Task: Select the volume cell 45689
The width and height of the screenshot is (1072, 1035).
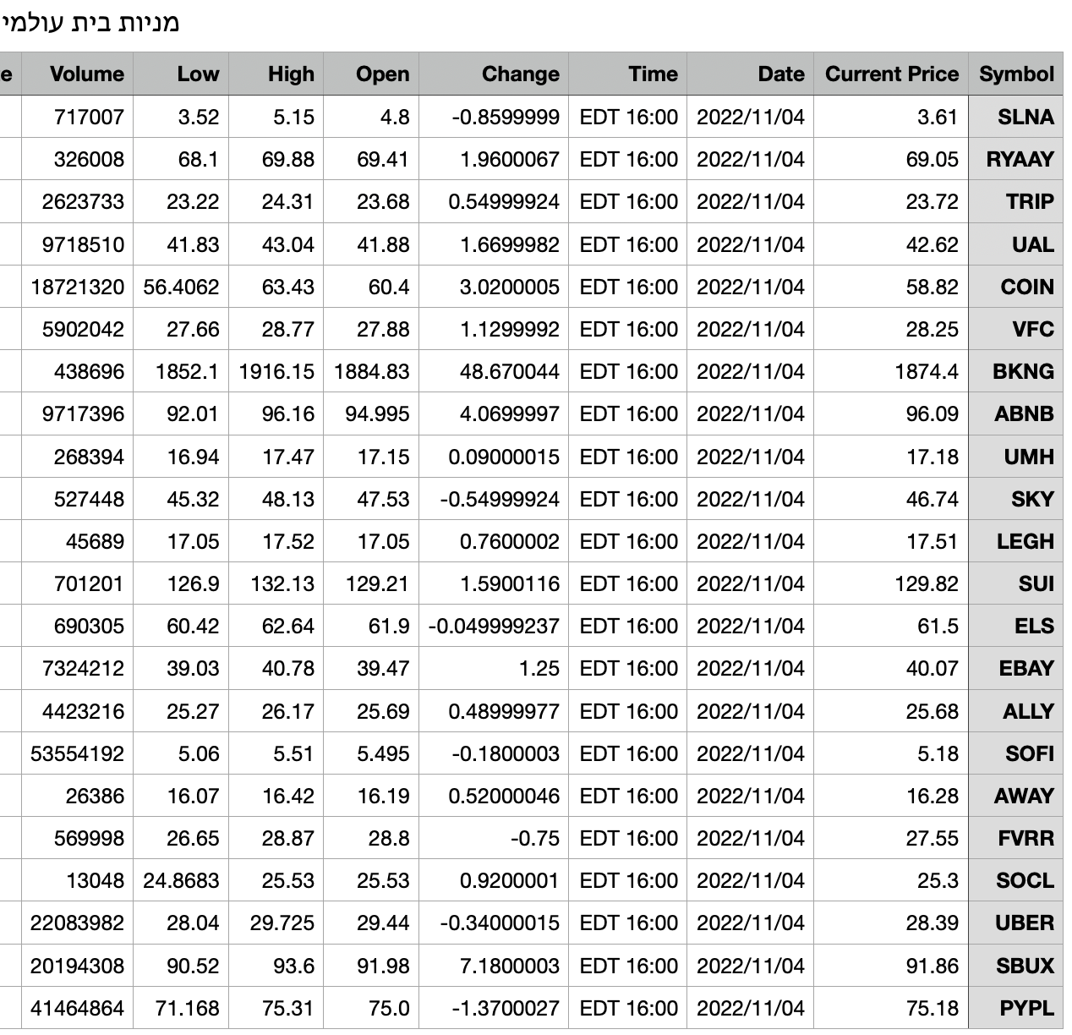Action: 78,541
